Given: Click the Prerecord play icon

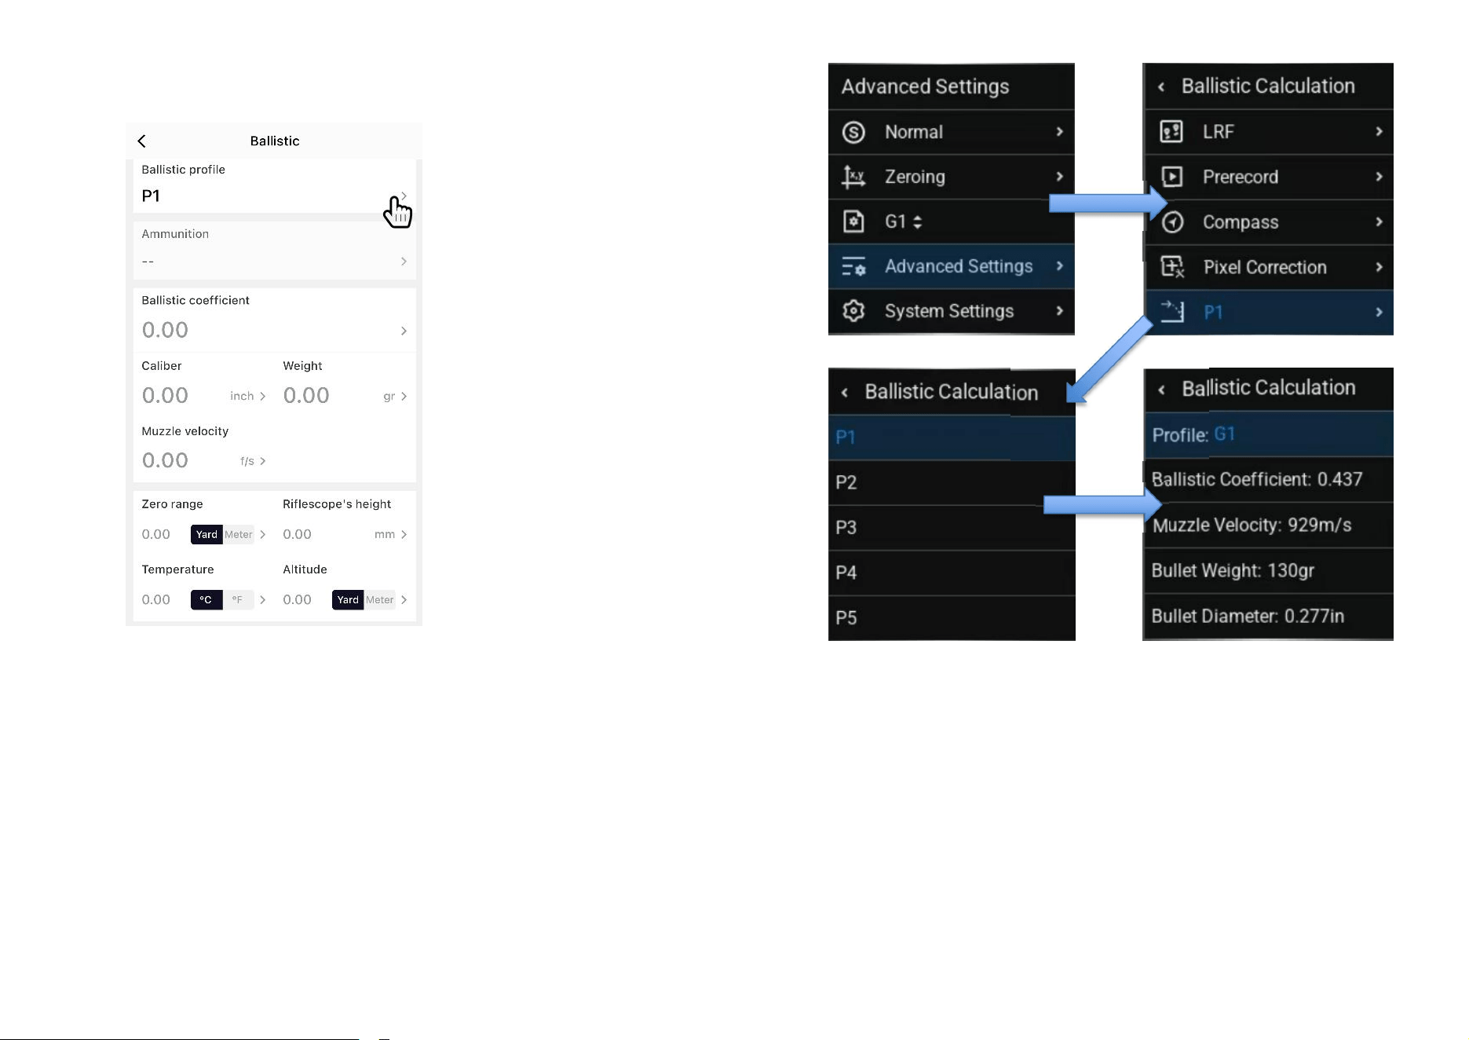Looking at the screenshot, I should 1171,177.
